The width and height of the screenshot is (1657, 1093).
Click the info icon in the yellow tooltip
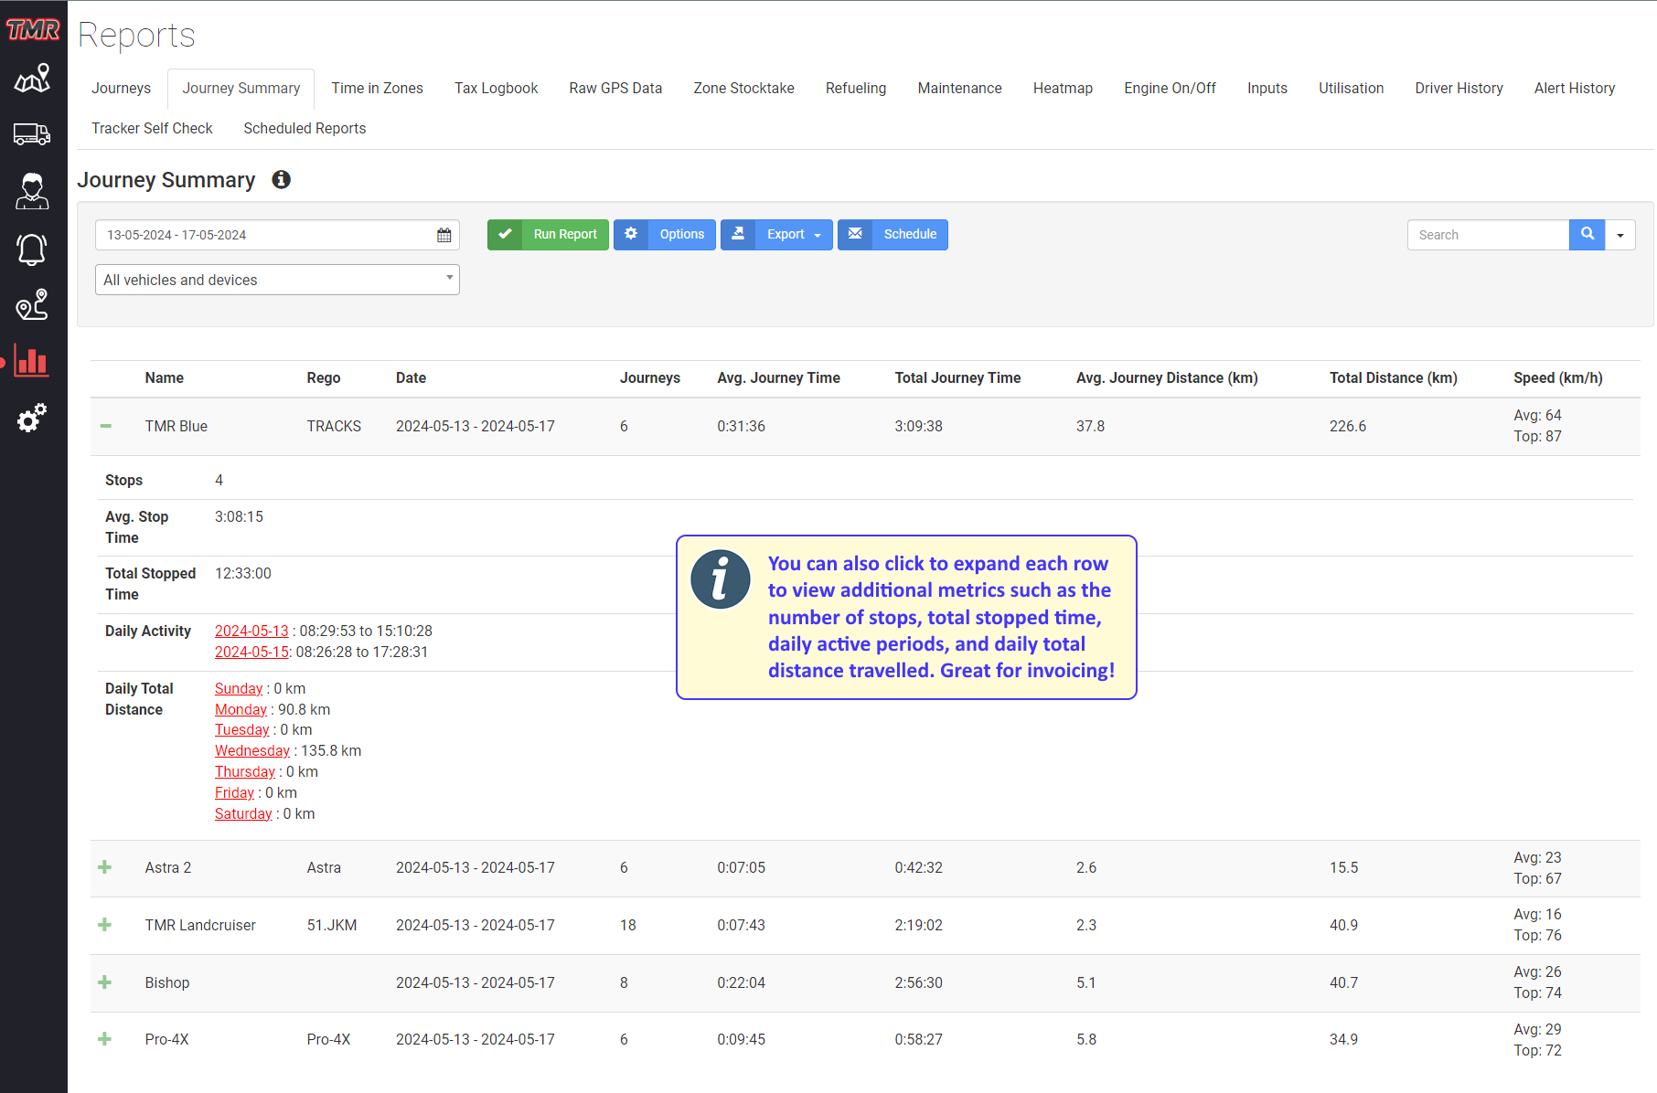tap(721, 579)
